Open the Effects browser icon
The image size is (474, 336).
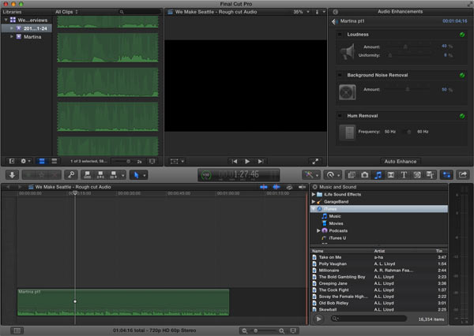(x=352, y=175)
